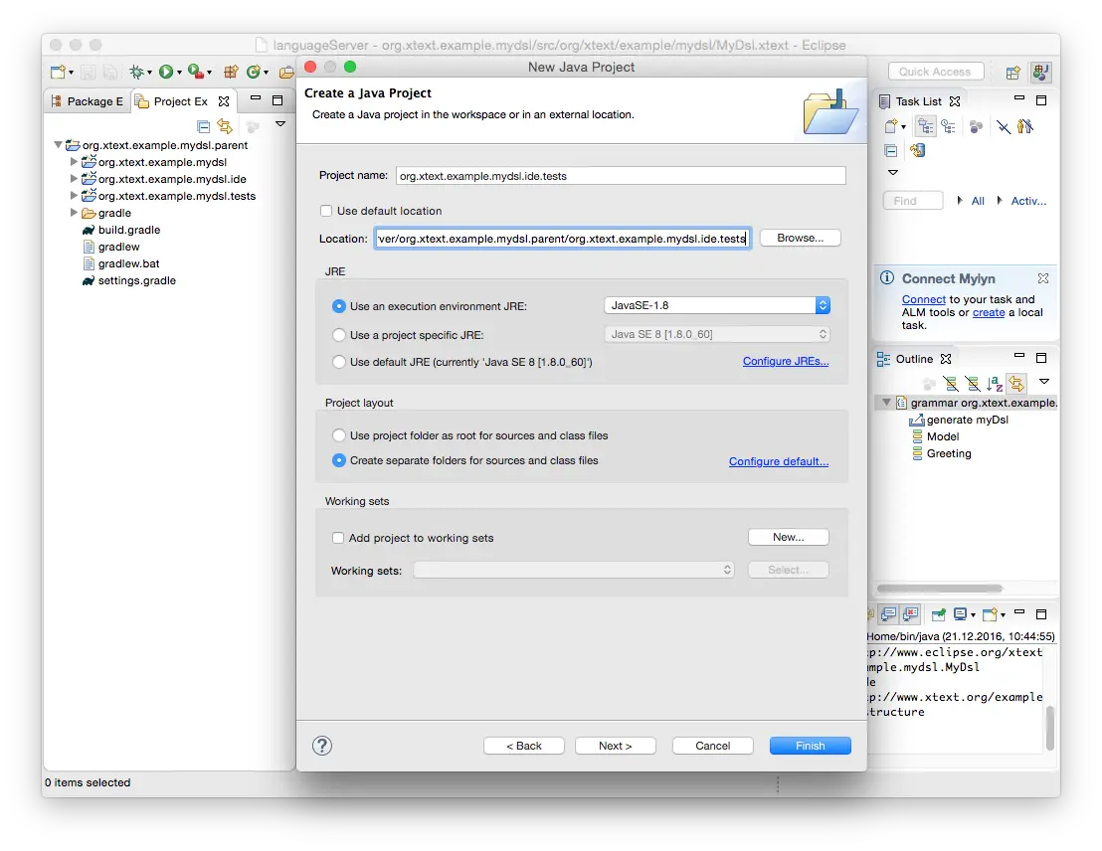Enable Add project to working sets checkbox
This screenshot has height=851, width=1102.
[338, 538]
